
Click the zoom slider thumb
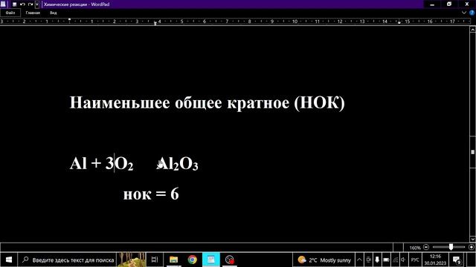point(451,247)
